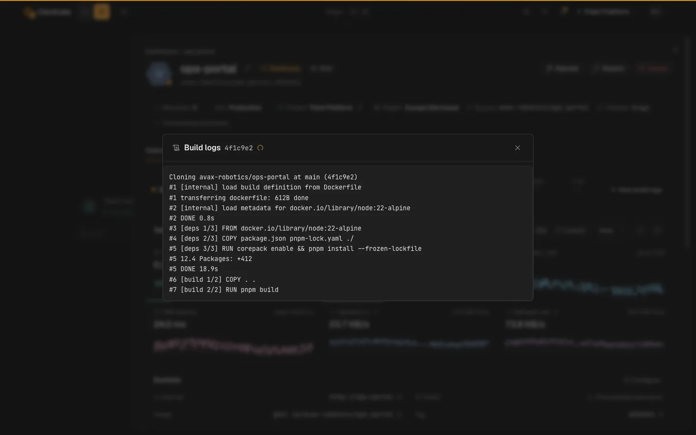Click log line '#7 [build 2/2] RUN pnpm build'
The image size is (696, 435).
point(224,290)
